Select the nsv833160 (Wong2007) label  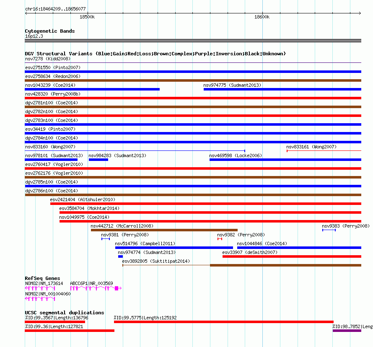coord(50,147)
